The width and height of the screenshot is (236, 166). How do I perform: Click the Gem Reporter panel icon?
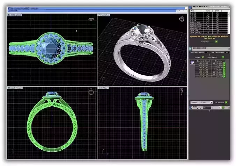(190, 49)
